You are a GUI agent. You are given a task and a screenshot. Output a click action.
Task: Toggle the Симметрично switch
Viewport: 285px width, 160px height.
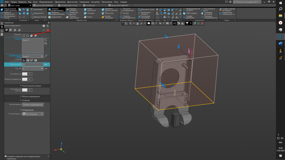(27, 74)
